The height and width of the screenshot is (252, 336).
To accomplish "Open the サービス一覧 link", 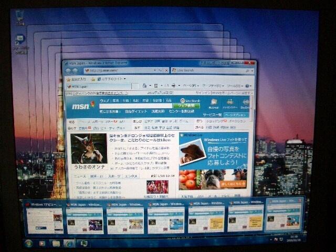I will [212, 115].
